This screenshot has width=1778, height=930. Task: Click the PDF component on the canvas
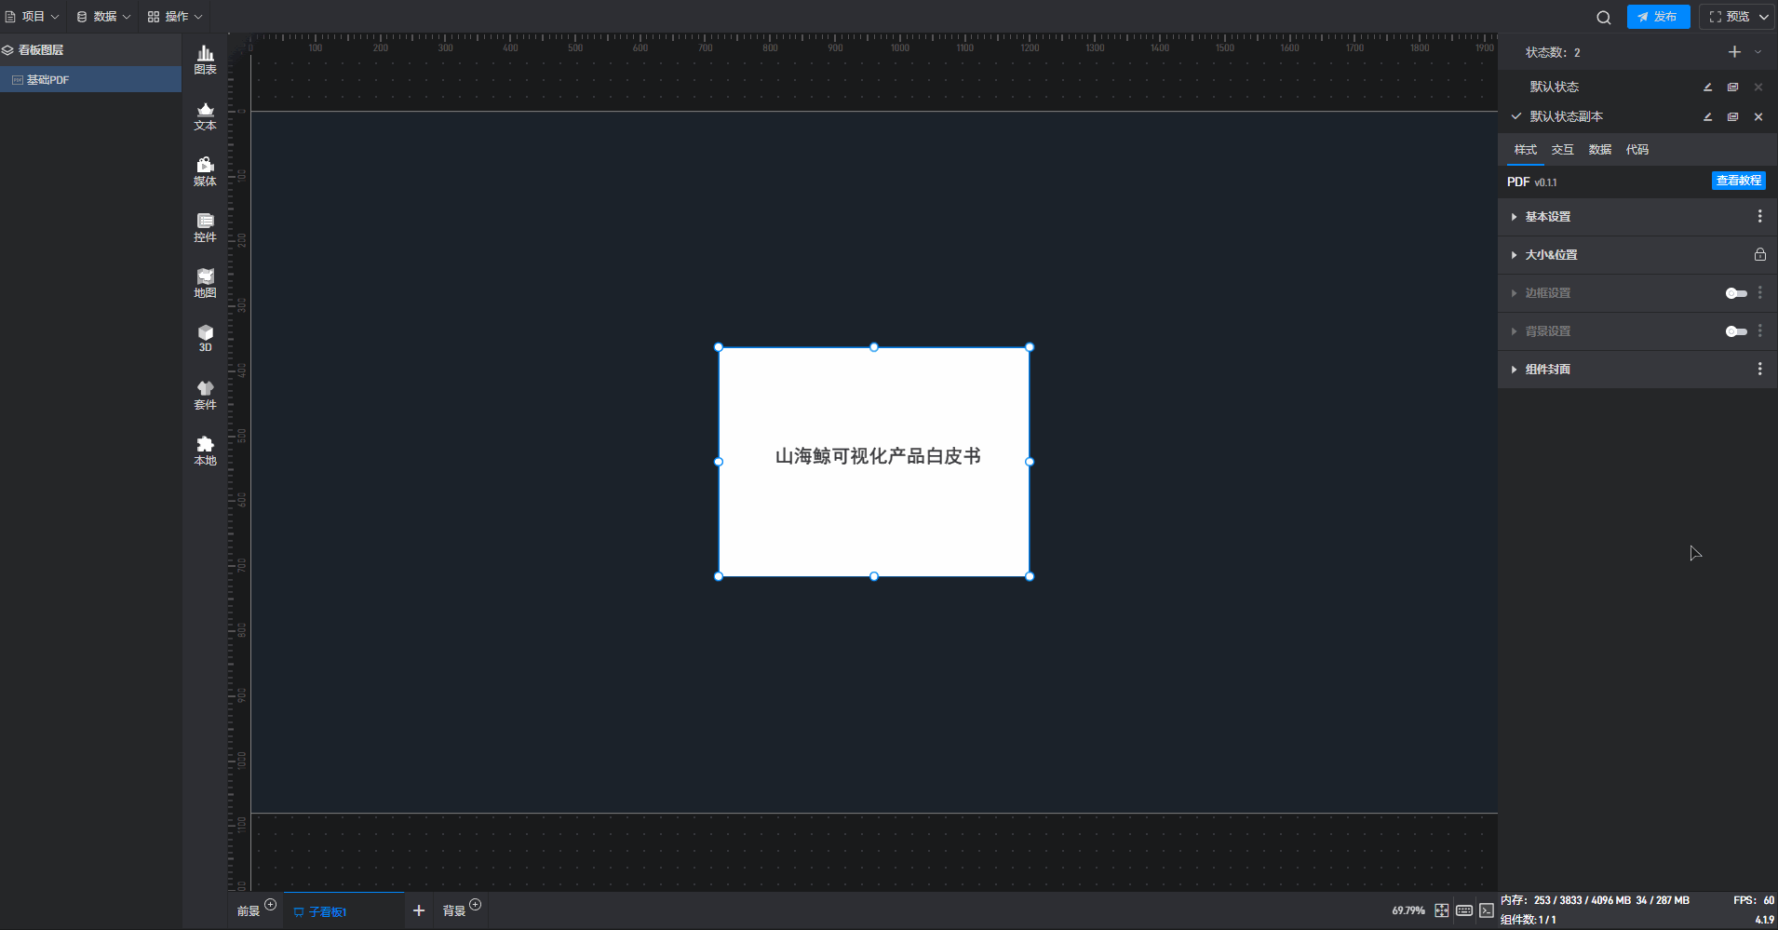(874, 462)
